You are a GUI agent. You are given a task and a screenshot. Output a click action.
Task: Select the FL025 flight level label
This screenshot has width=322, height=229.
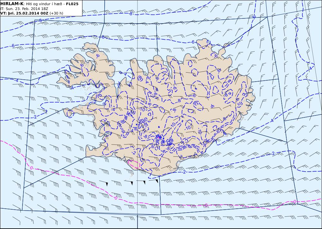click(x=72, y=4)
